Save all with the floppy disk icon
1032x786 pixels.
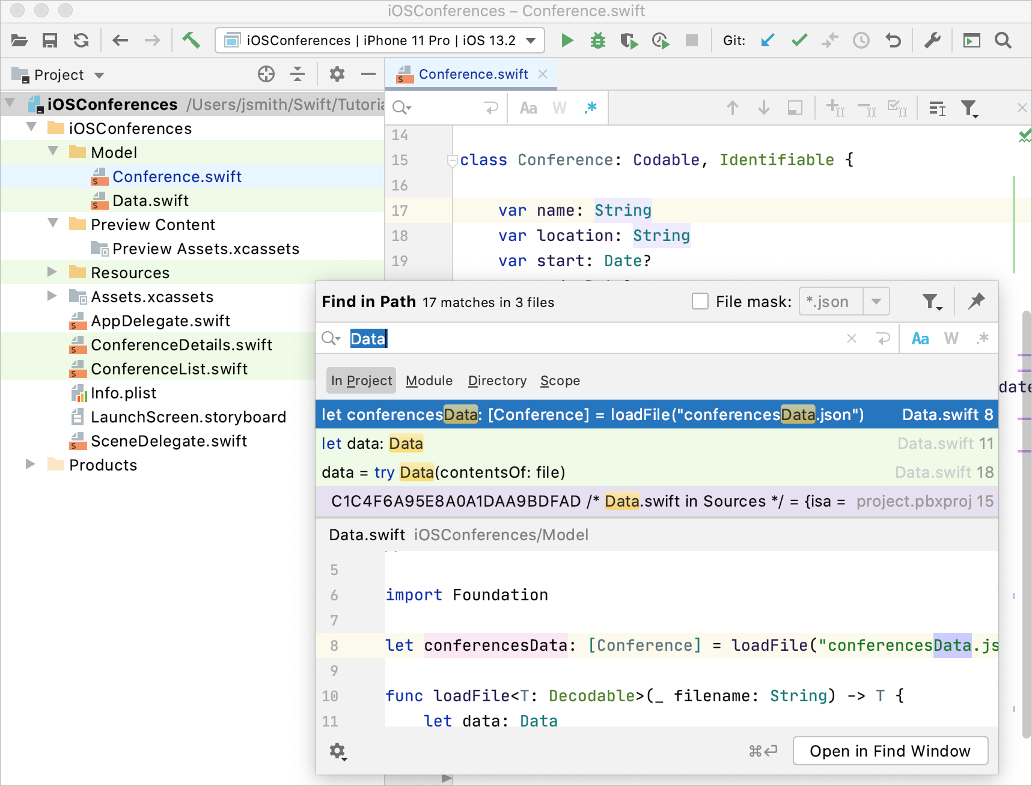coord(50,40)
